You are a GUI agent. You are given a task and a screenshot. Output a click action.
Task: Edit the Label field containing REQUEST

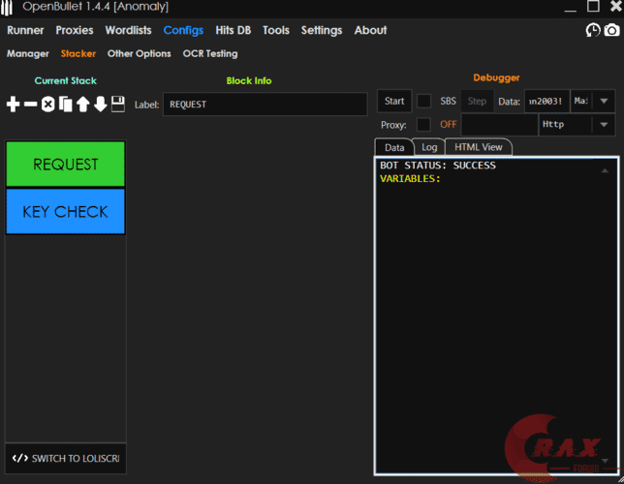pyautogui.click(x=265, y=105)
